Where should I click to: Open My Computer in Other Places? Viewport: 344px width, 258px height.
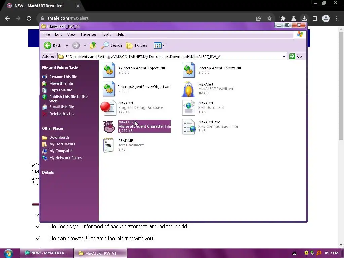[x=61, y=151]
